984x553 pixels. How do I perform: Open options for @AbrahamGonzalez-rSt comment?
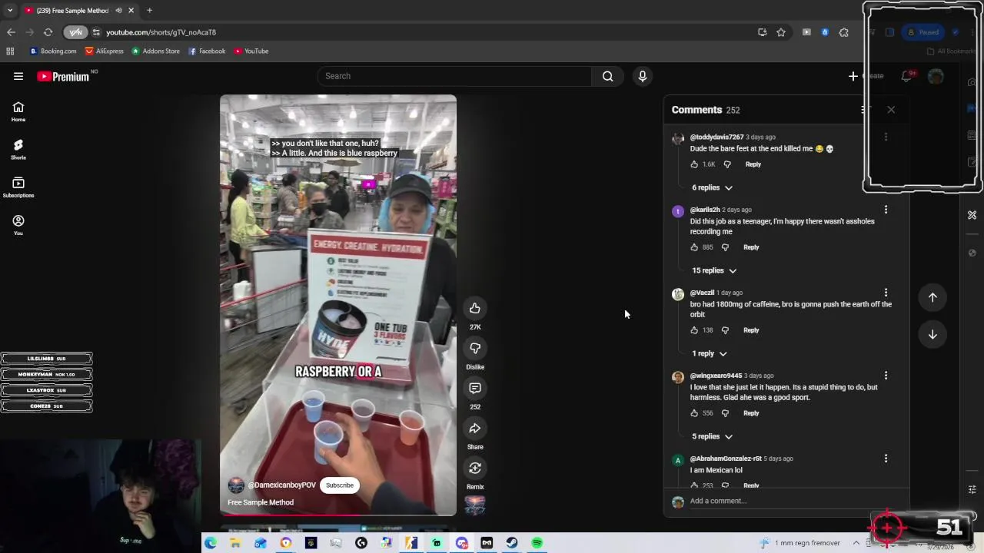click(886, 459)
